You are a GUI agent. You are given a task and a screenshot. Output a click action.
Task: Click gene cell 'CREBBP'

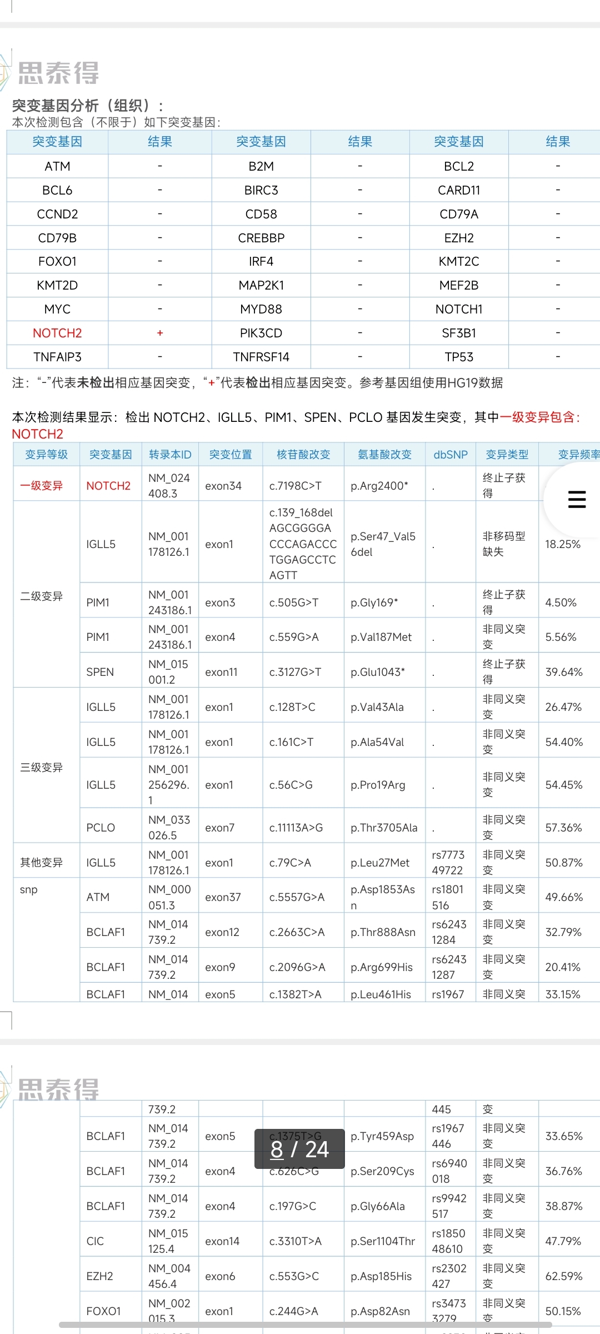[261, 238]
